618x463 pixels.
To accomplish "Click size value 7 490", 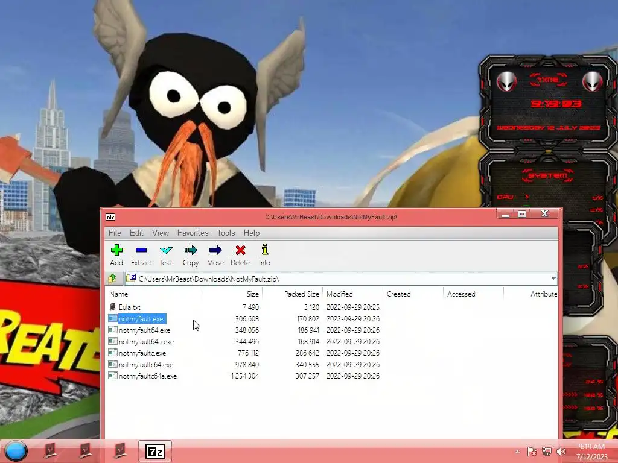I will click(x=250, y=307).
